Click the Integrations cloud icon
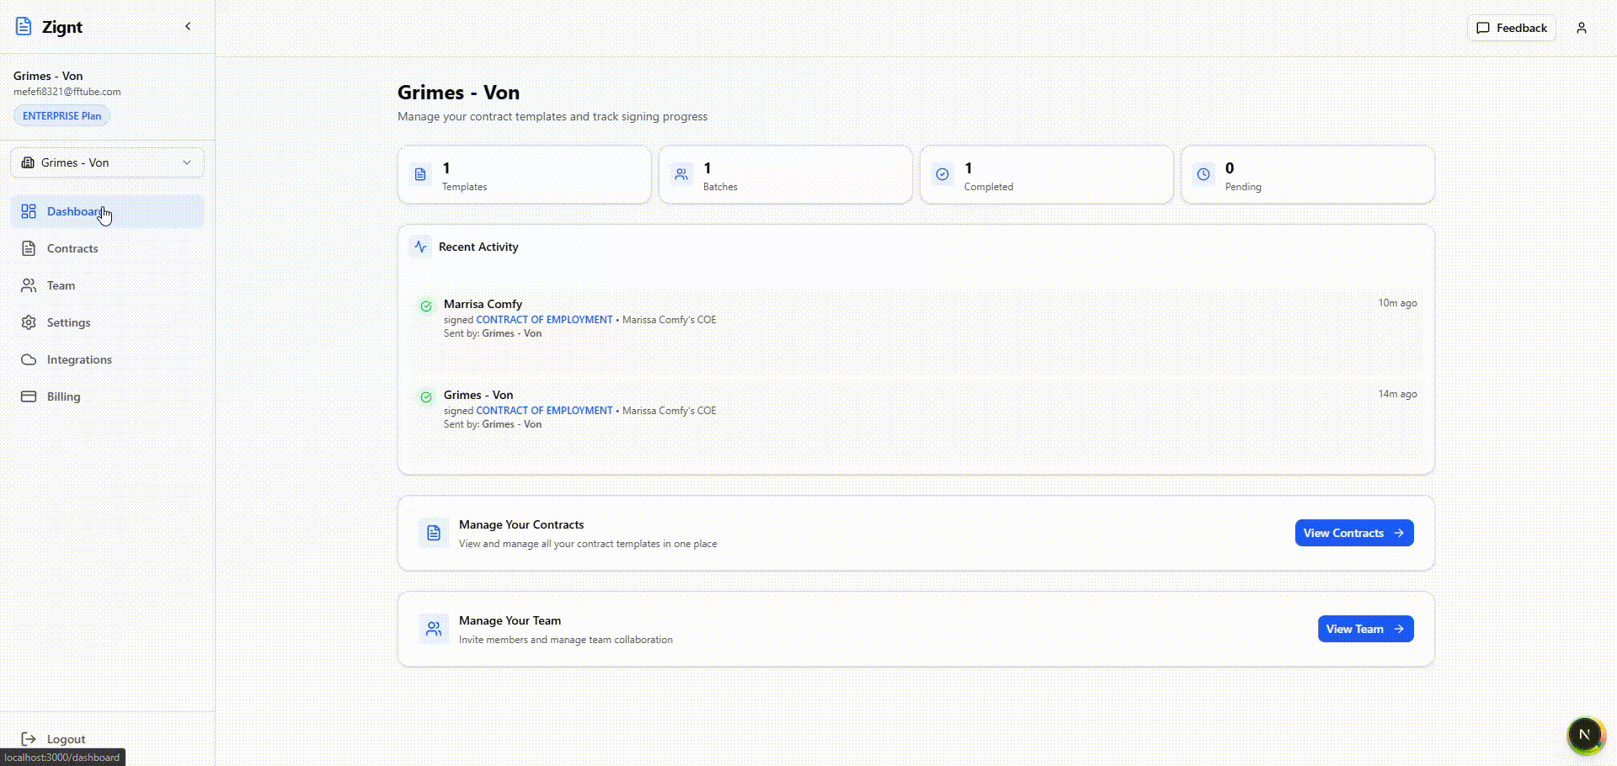Screen dimensions: 1617x766 [29, 359]
